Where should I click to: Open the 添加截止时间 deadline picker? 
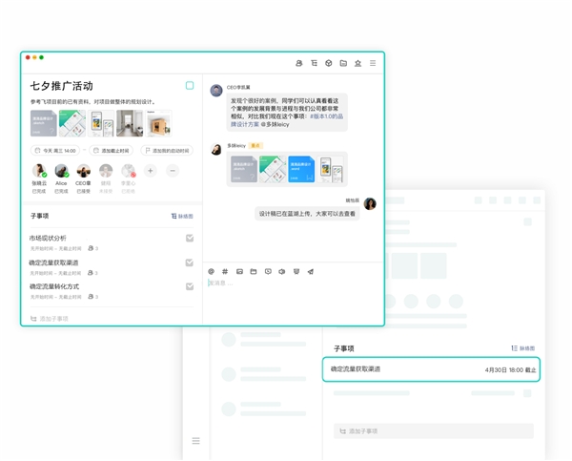(112, 151)
